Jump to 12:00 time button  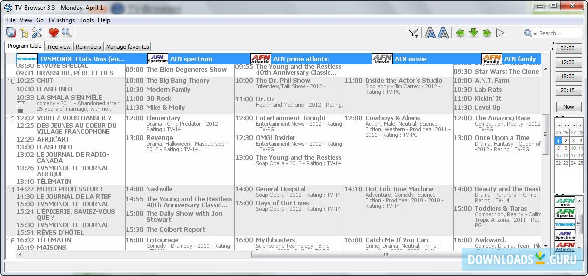pyautogui.click(x=569, y=62)
